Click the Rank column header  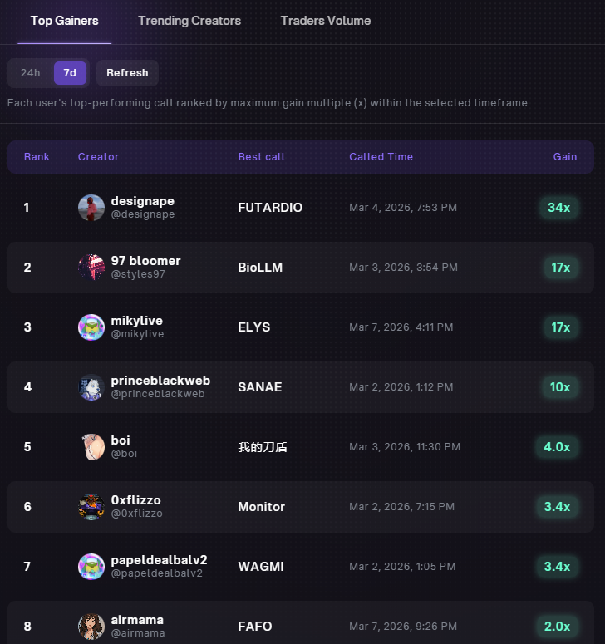[37, 157]
